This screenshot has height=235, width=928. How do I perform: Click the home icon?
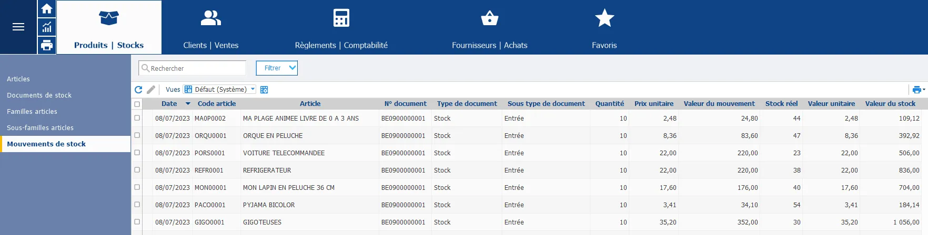[47, 9]
